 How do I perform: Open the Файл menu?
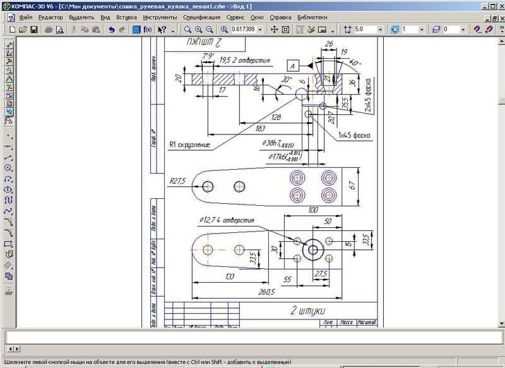coord(26,18)
